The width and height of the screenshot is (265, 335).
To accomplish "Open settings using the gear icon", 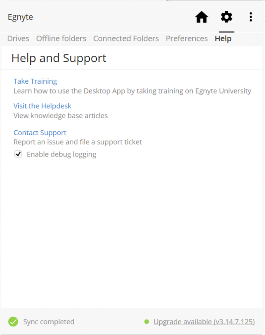I will (226, 17).
